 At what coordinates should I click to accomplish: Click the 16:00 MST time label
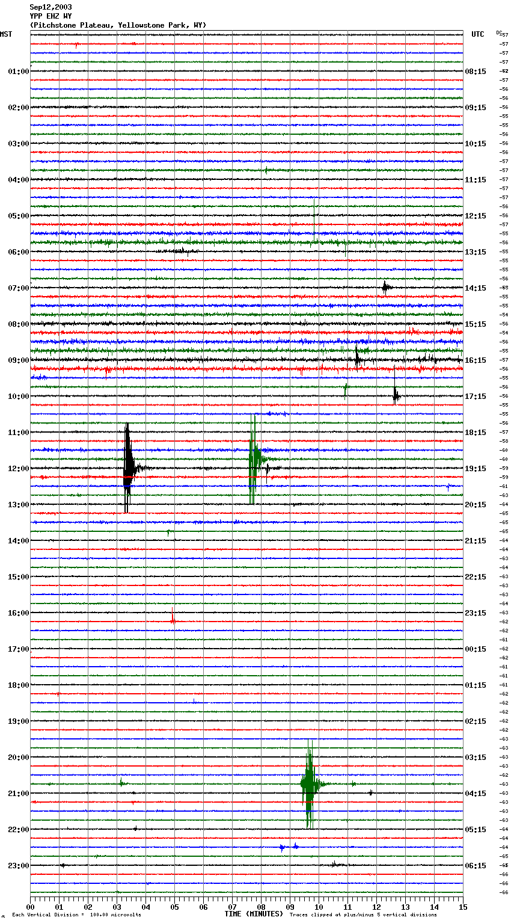[19, 613]
